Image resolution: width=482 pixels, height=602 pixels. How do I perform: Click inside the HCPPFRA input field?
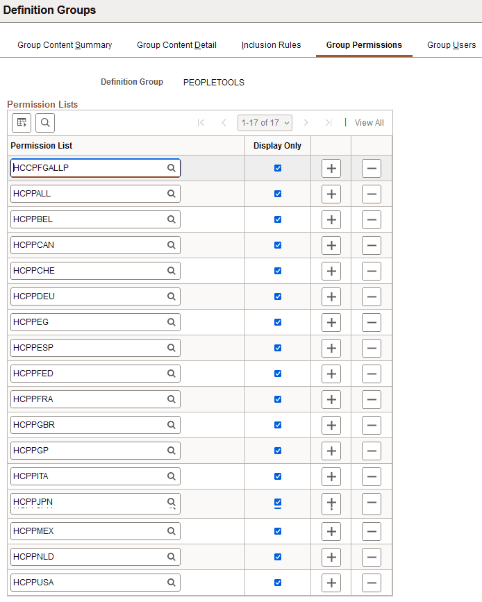[90, 399]
